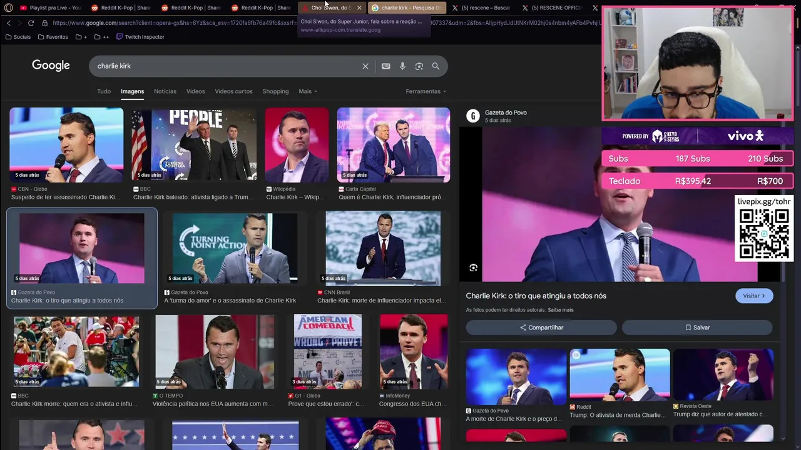Open related Reddit image in preview panel

coord(620,375)
